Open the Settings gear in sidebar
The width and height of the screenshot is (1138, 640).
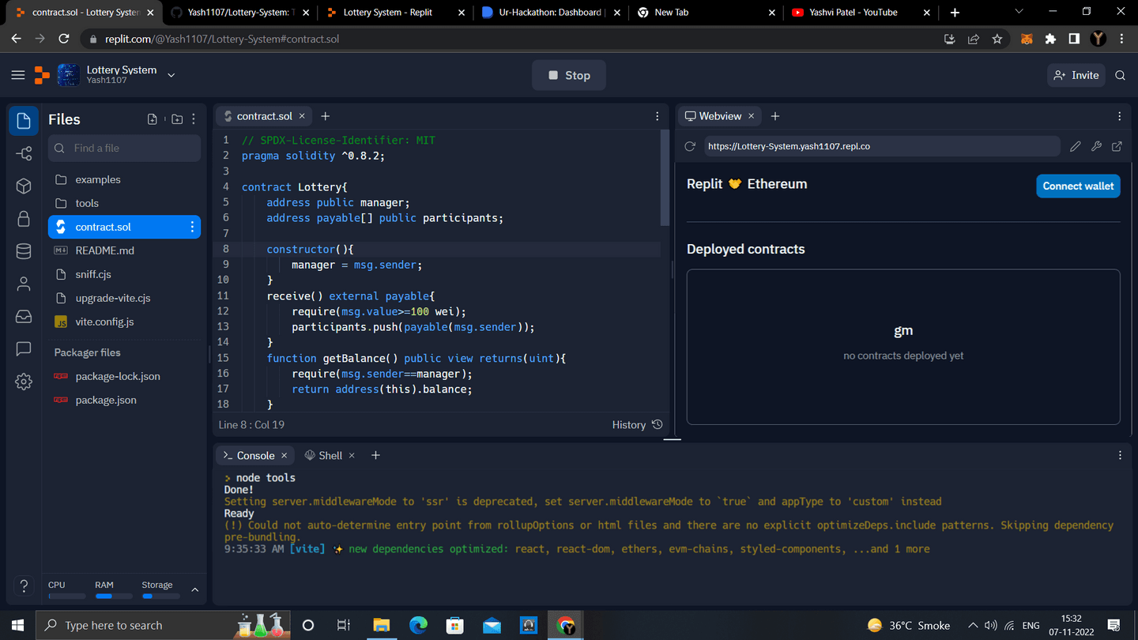(24, 382)
